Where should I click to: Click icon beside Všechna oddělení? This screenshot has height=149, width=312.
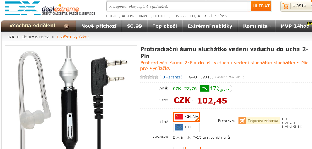tap(67, 26)
